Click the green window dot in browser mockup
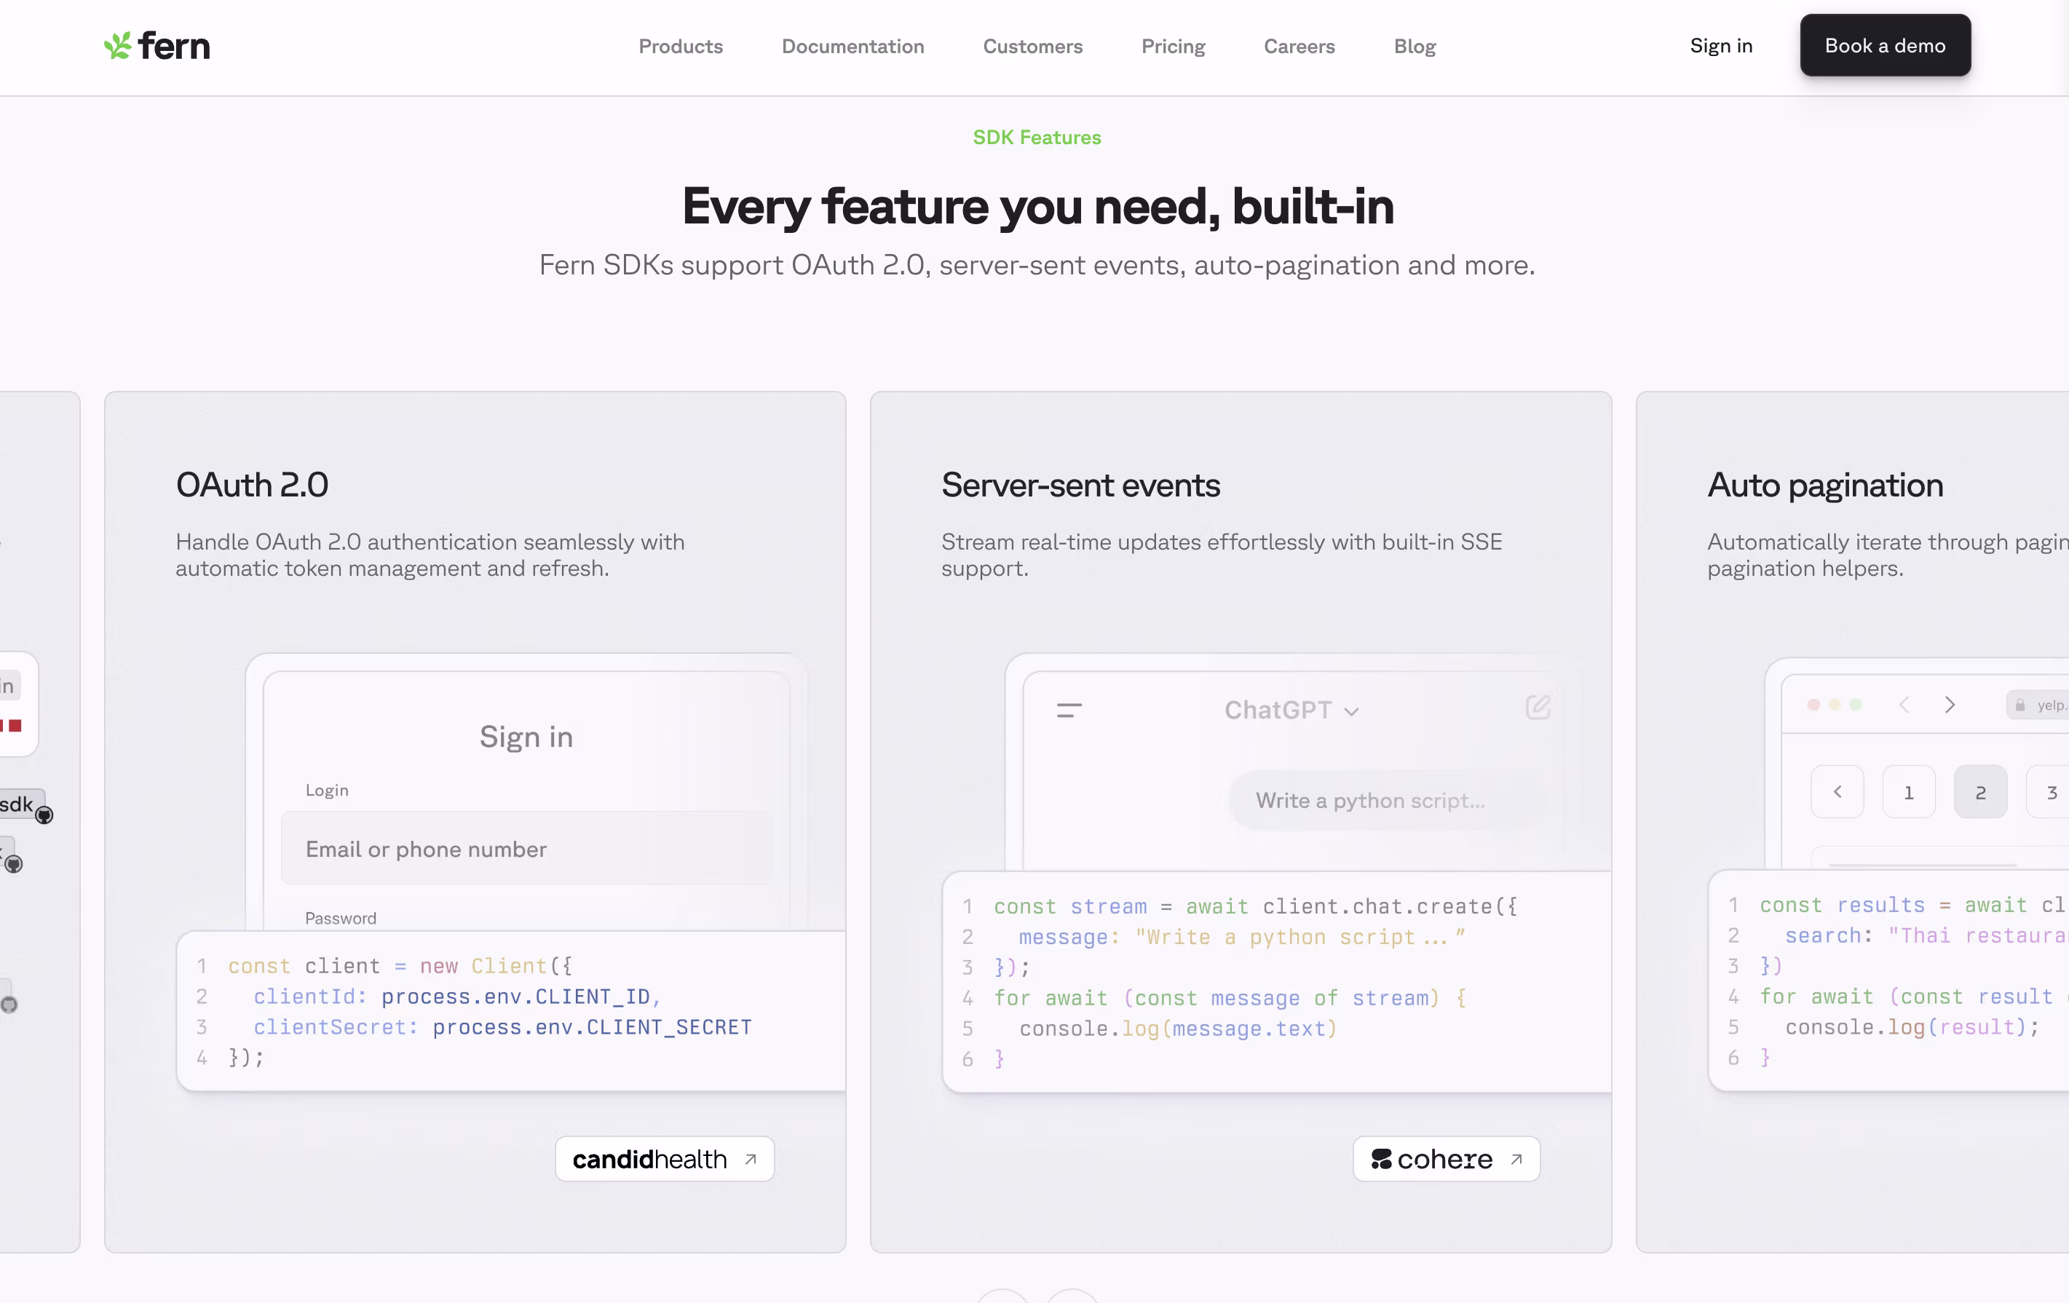 coord(1855,705)
